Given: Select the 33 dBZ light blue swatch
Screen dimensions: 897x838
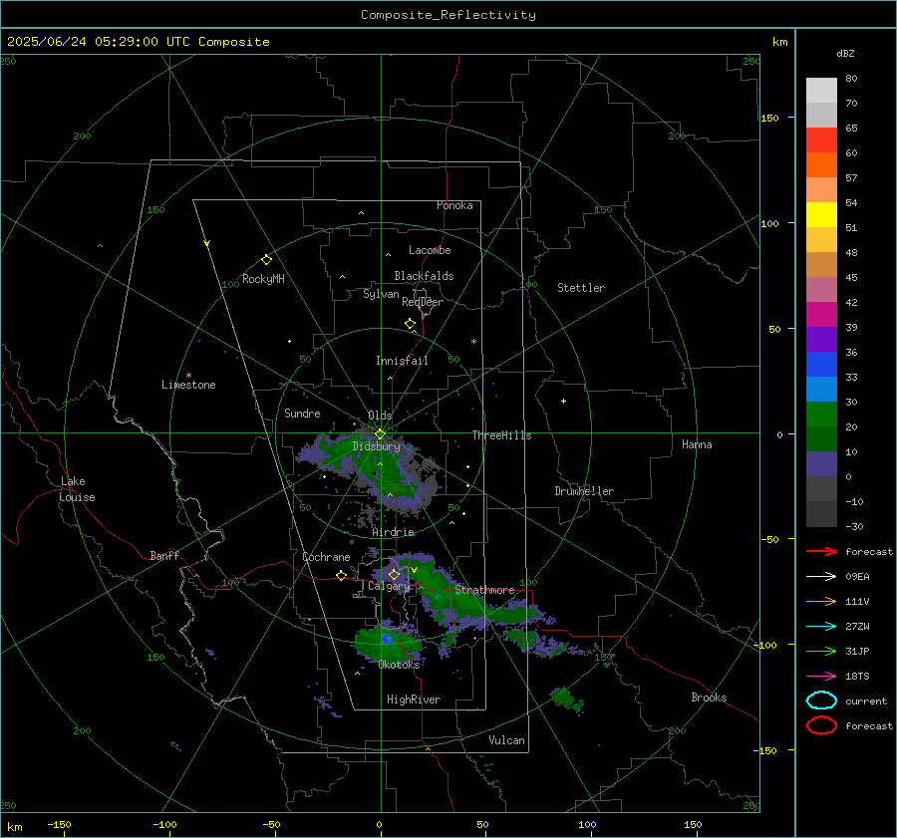Looking at the screenshot, I should tap(821, 389).
